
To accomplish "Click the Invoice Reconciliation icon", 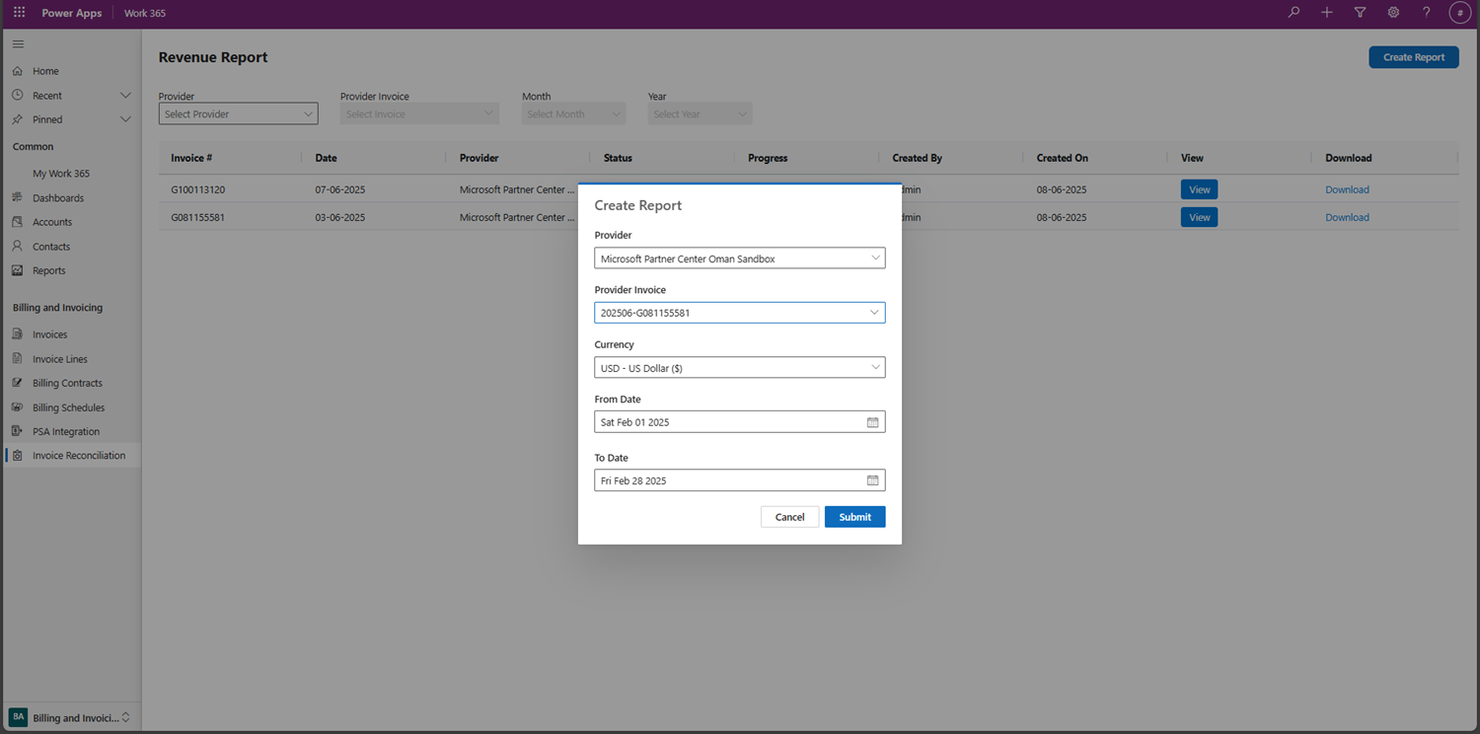I will (x=18, y=456).
